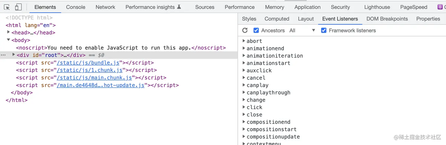Viewport: 446px width, 145px height.
Task: Select the closing /html tag row
Action: 17,100
